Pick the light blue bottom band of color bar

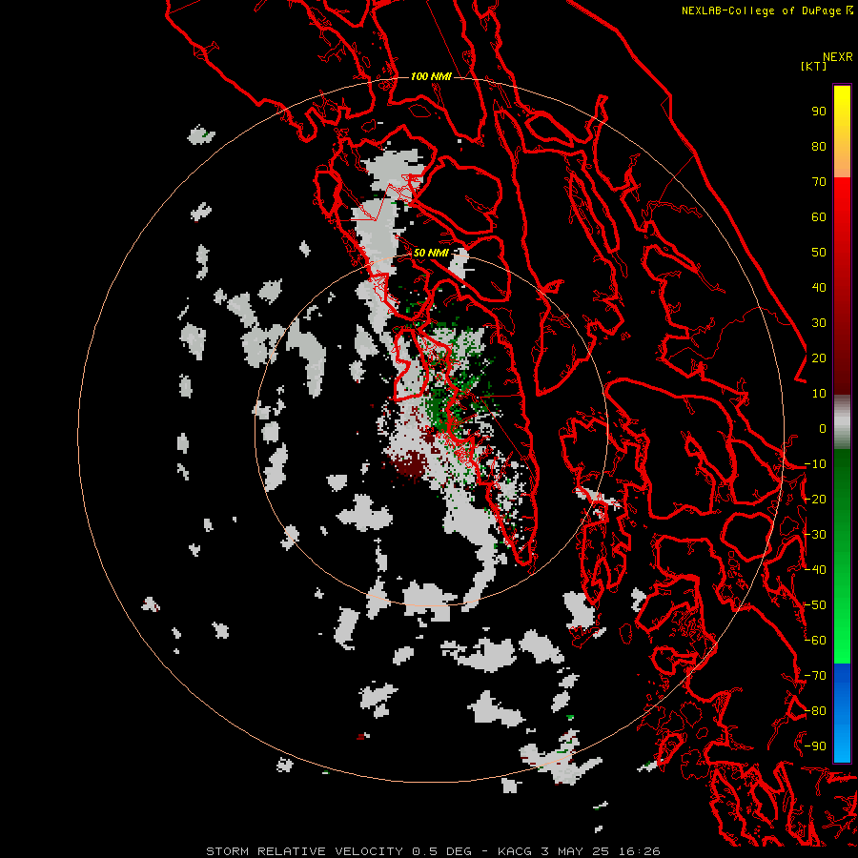pyautogui.click(x=842, y=745)
